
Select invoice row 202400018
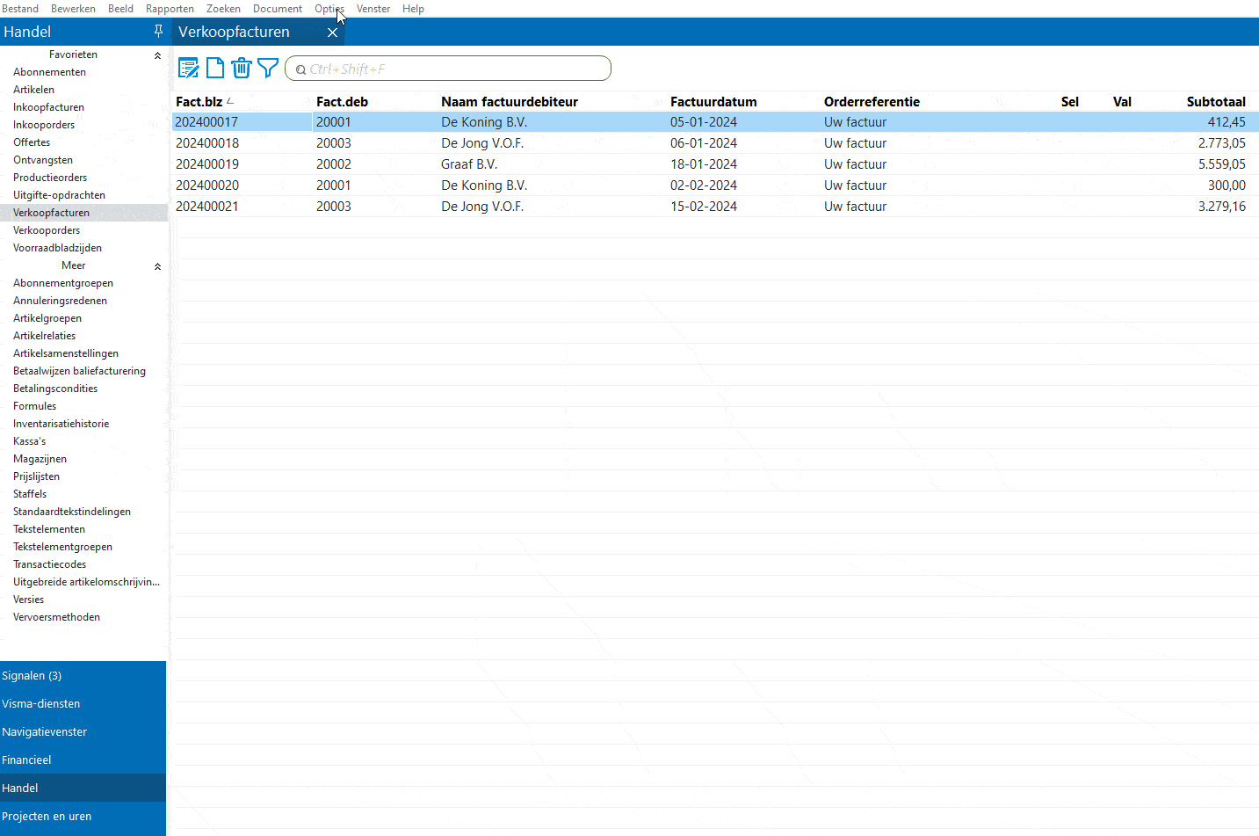pyautogui.click(x=715, y=143)
